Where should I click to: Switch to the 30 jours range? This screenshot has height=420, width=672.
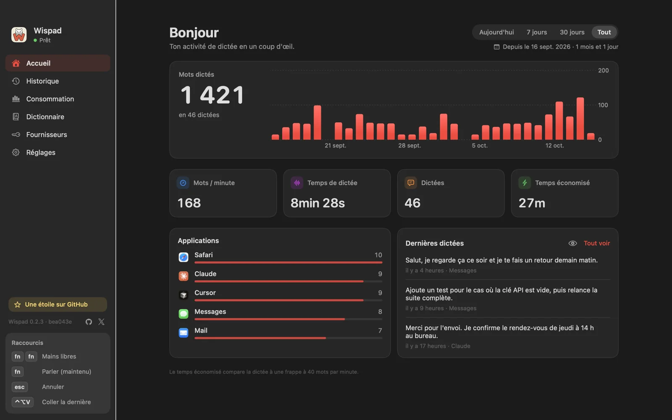pos(572,32)
